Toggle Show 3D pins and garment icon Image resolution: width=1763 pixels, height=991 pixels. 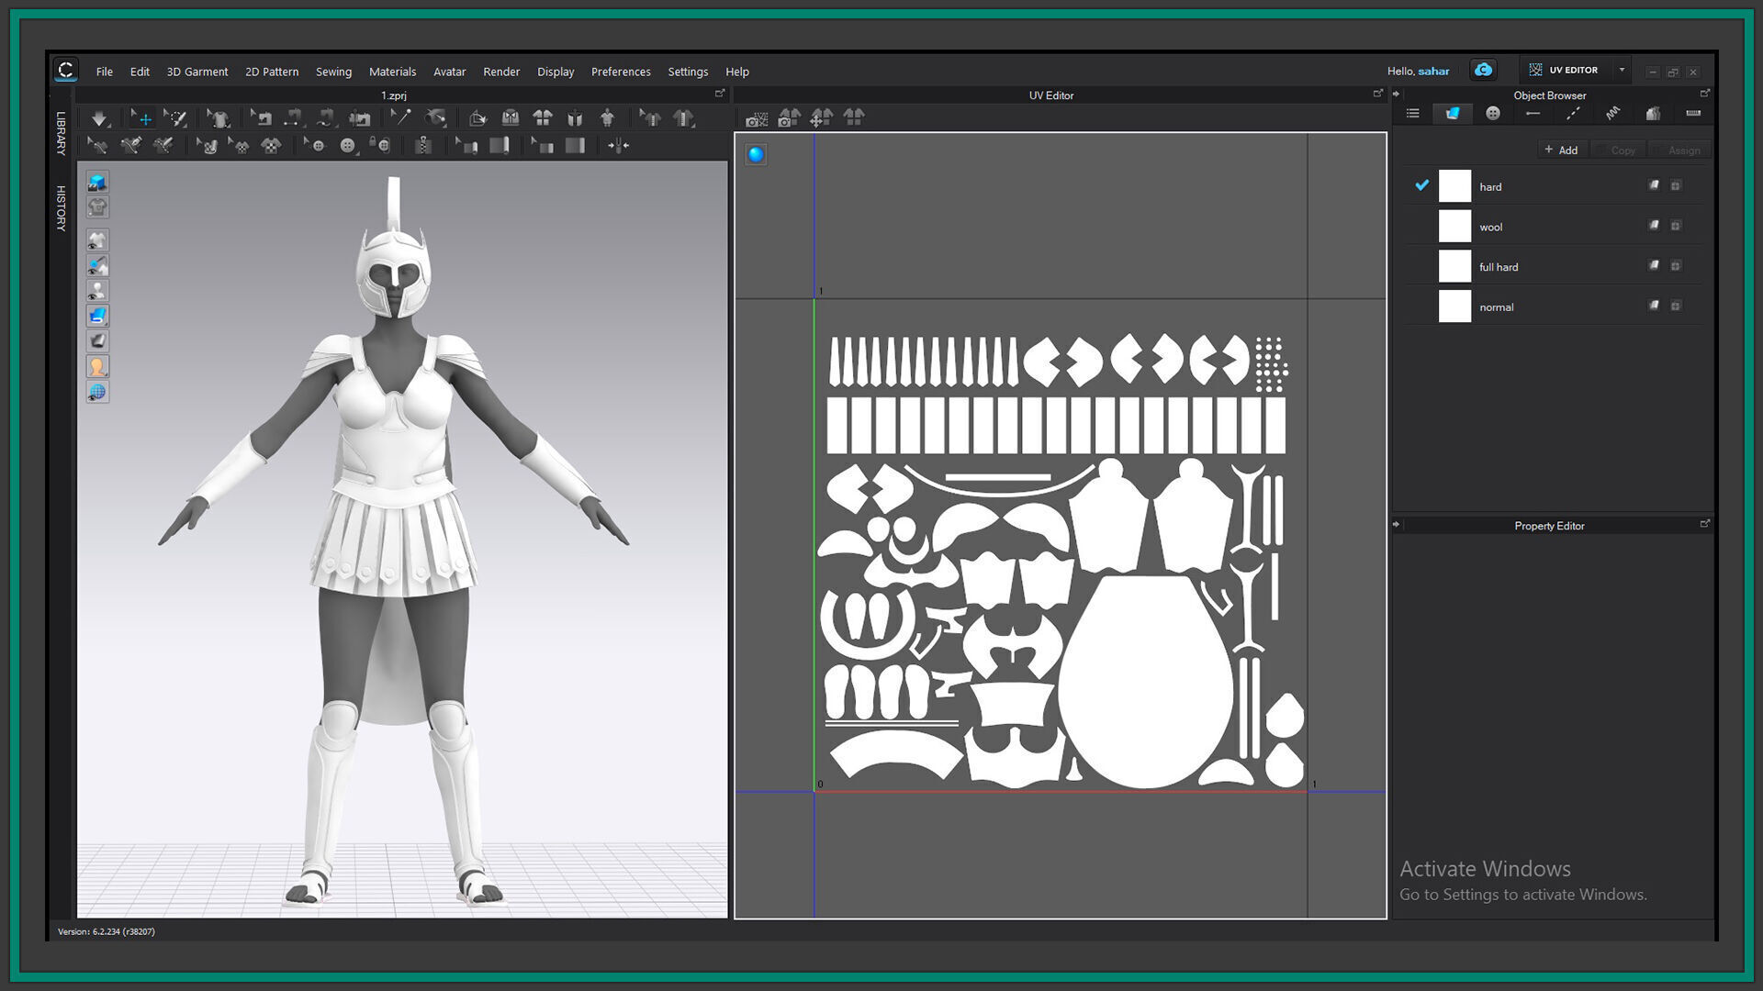[x=97, y=266]
